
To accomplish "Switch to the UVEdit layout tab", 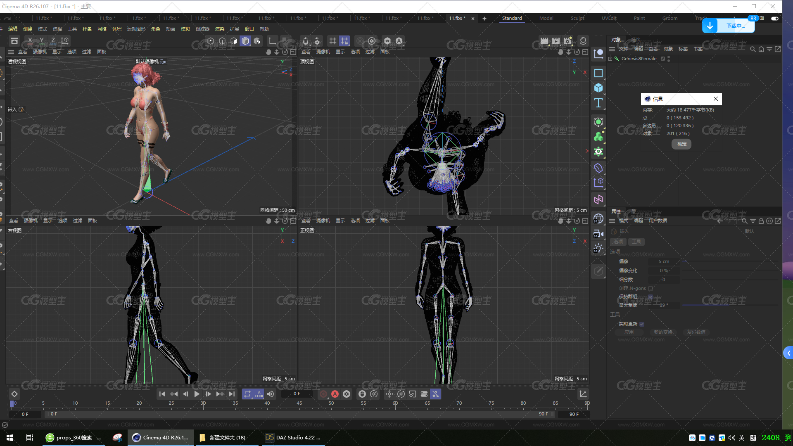I will click(609, 18).
